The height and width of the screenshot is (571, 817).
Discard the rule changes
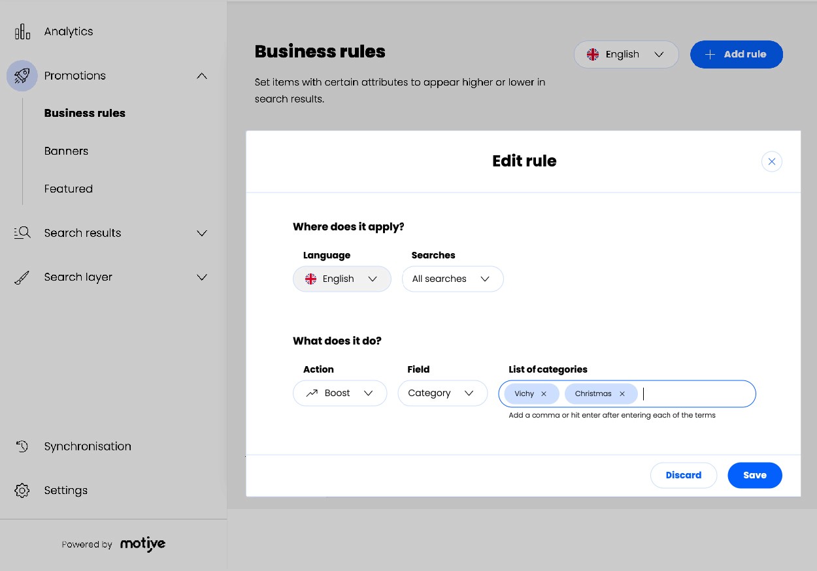click(x=684, y=475)
